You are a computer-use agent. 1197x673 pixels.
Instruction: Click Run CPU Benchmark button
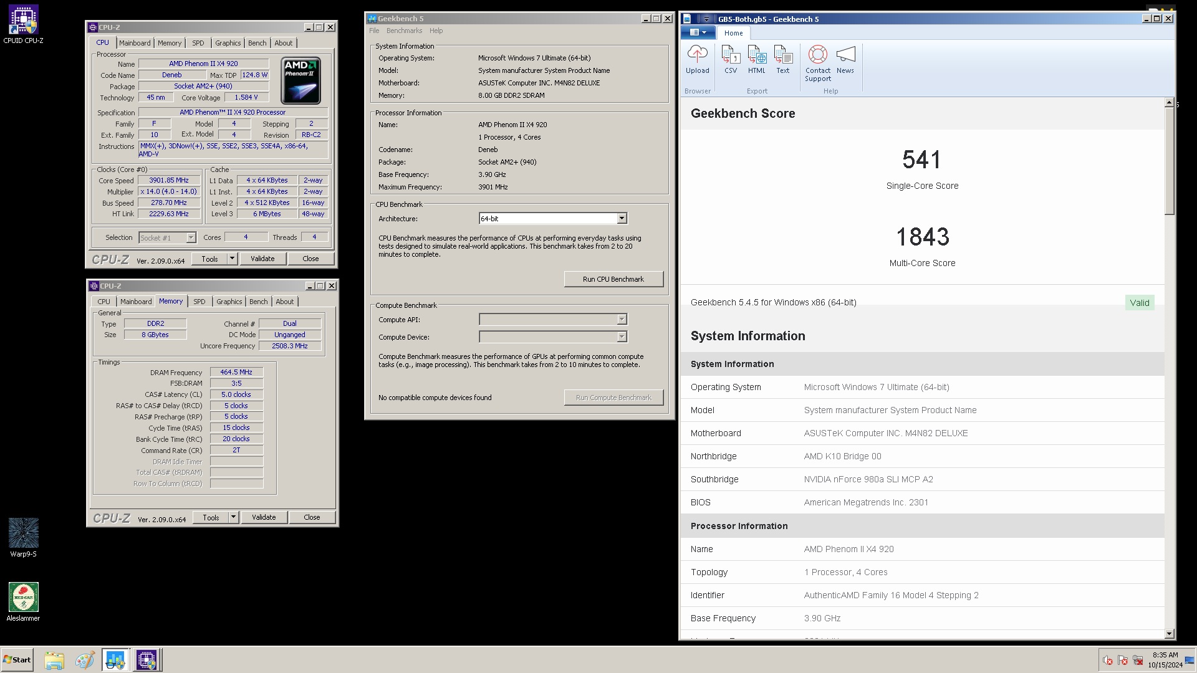click(613, 279)
